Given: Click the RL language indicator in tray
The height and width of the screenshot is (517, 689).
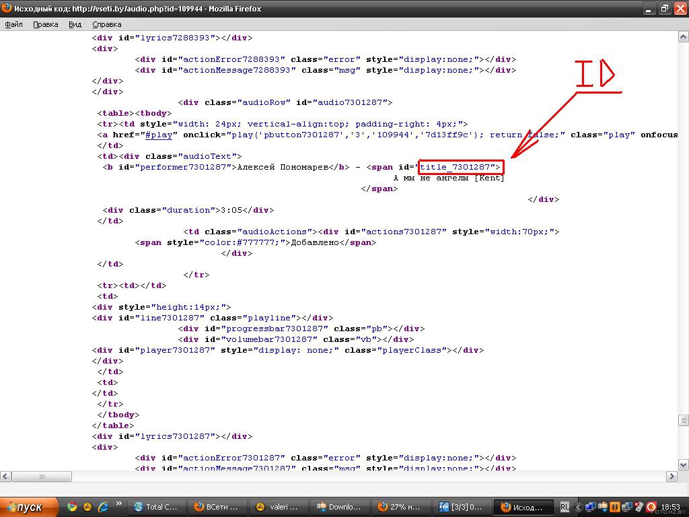Looking at the screenshot, I should click(565, 507).
